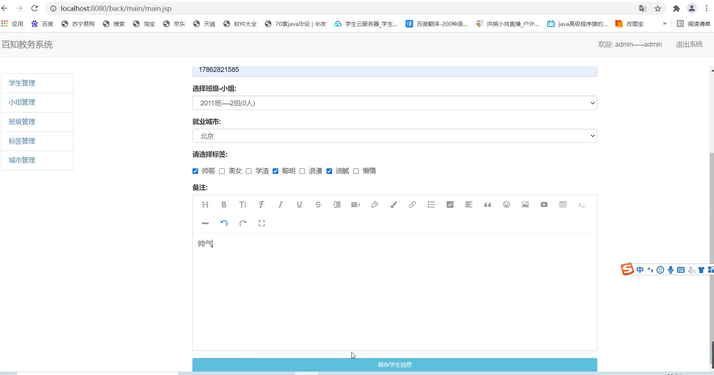Open the 京东 bookmark
Viewport: 714px width, 375px height.
174,24
